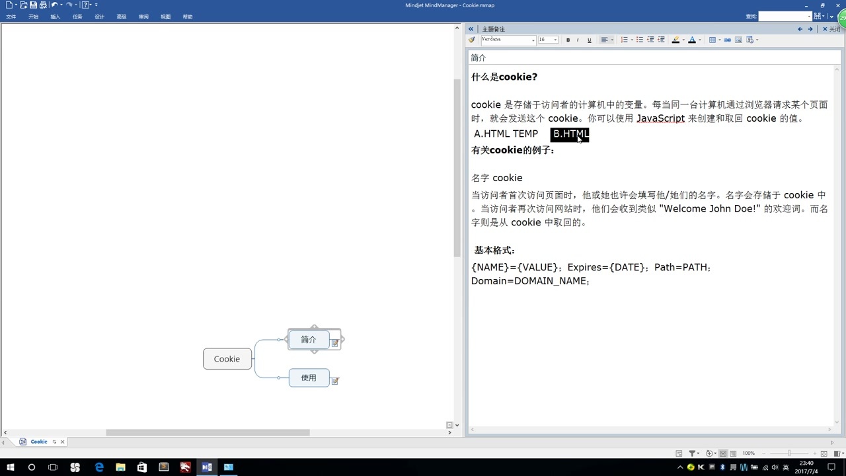Viewport: 846px width, 476px height.
Task: Open Microsoft Edge from taskbar
Action: click(99, 467)
